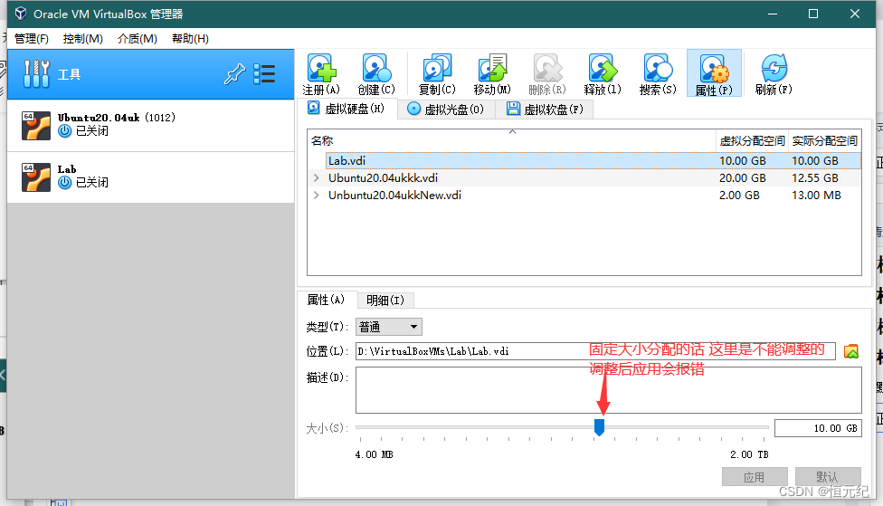Click the Refresh (刷新) toolbar icon
883x506 pixels.
pos(774,68)
